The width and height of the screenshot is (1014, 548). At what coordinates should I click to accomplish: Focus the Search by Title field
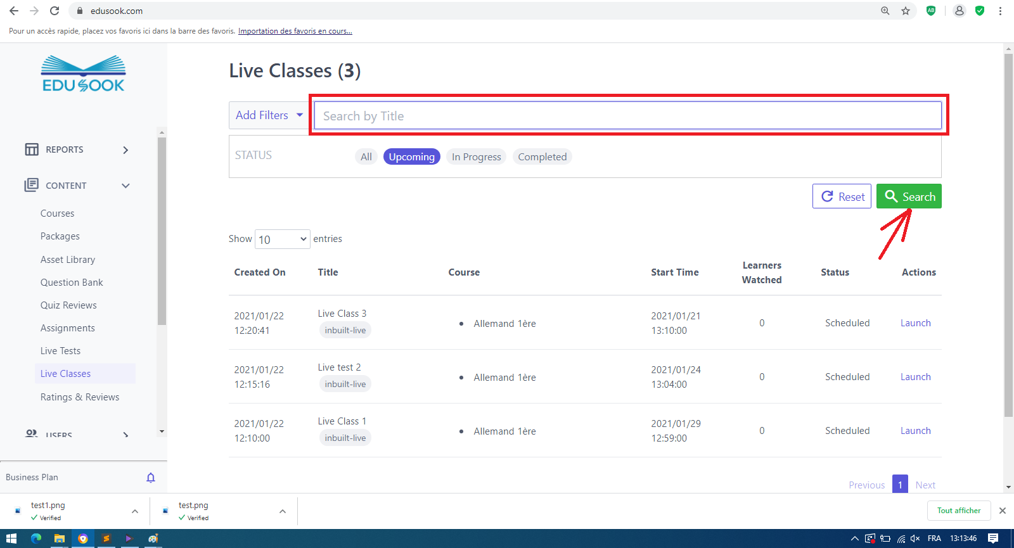click(627, 116)
